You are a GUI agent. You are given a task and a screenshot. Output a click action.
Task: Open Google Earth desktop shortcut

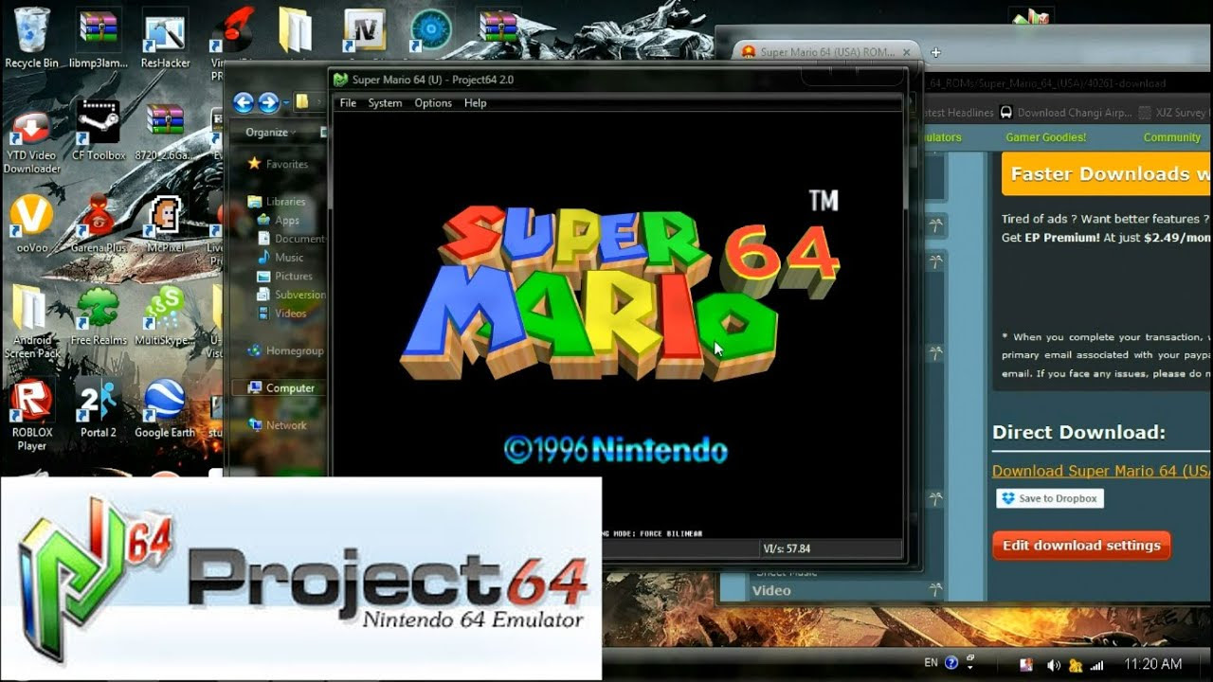click(165, 407)
